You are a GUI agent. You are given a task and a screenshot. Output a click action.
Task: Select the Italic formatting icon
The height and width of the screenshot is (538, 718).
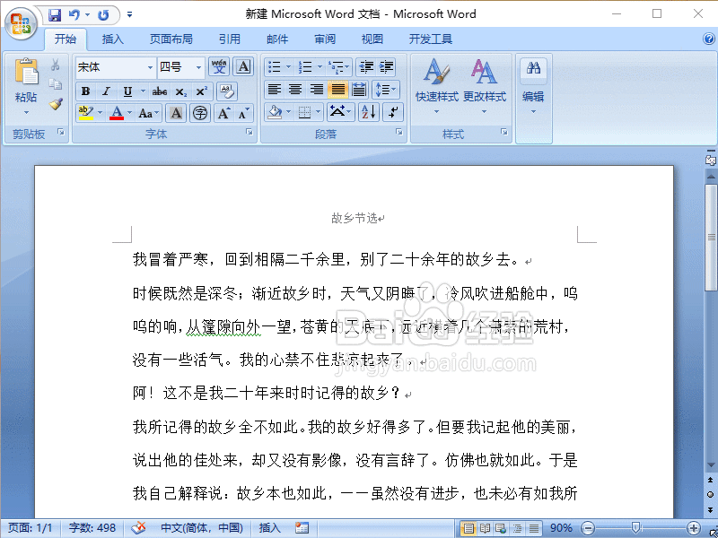click(107, 91)
